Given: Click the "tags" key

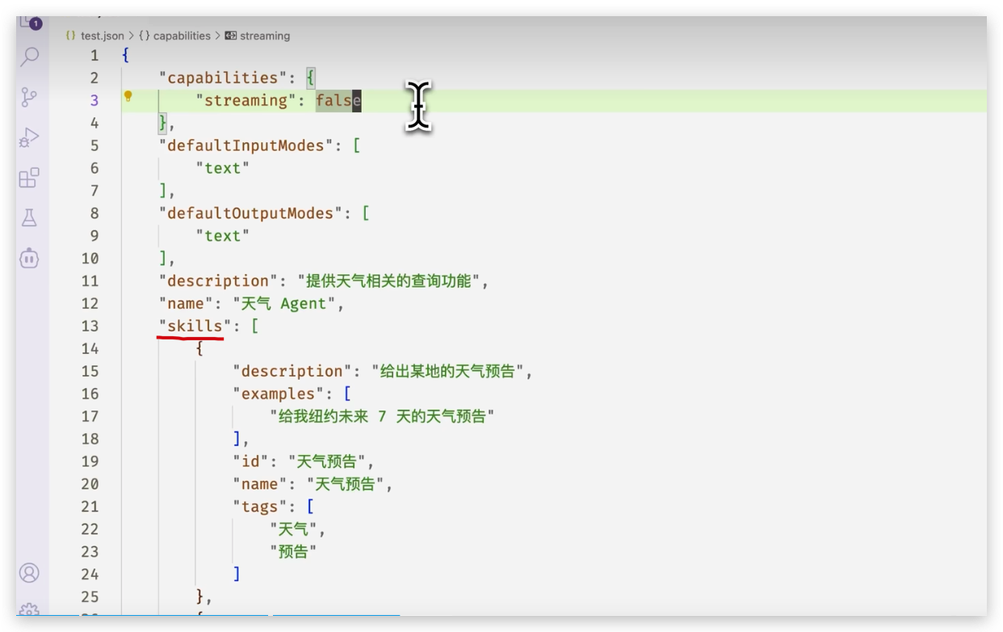Looking at the screenshot, I should pos(260,508).
